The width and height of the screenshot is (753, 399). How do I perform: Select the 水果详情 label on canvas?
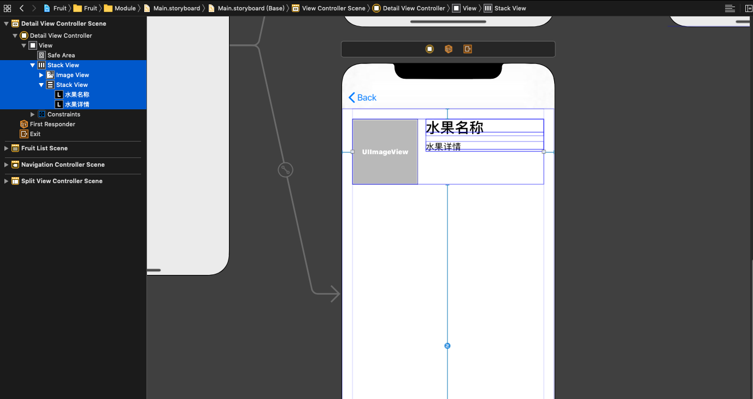pos(443,146)
